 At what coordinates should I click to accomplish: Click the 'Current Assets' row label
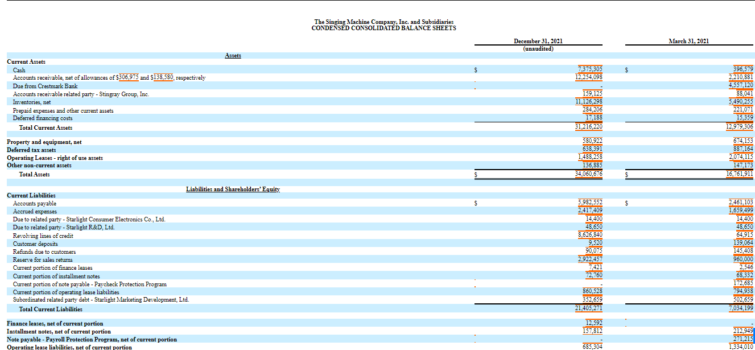(x=26, y=61)
